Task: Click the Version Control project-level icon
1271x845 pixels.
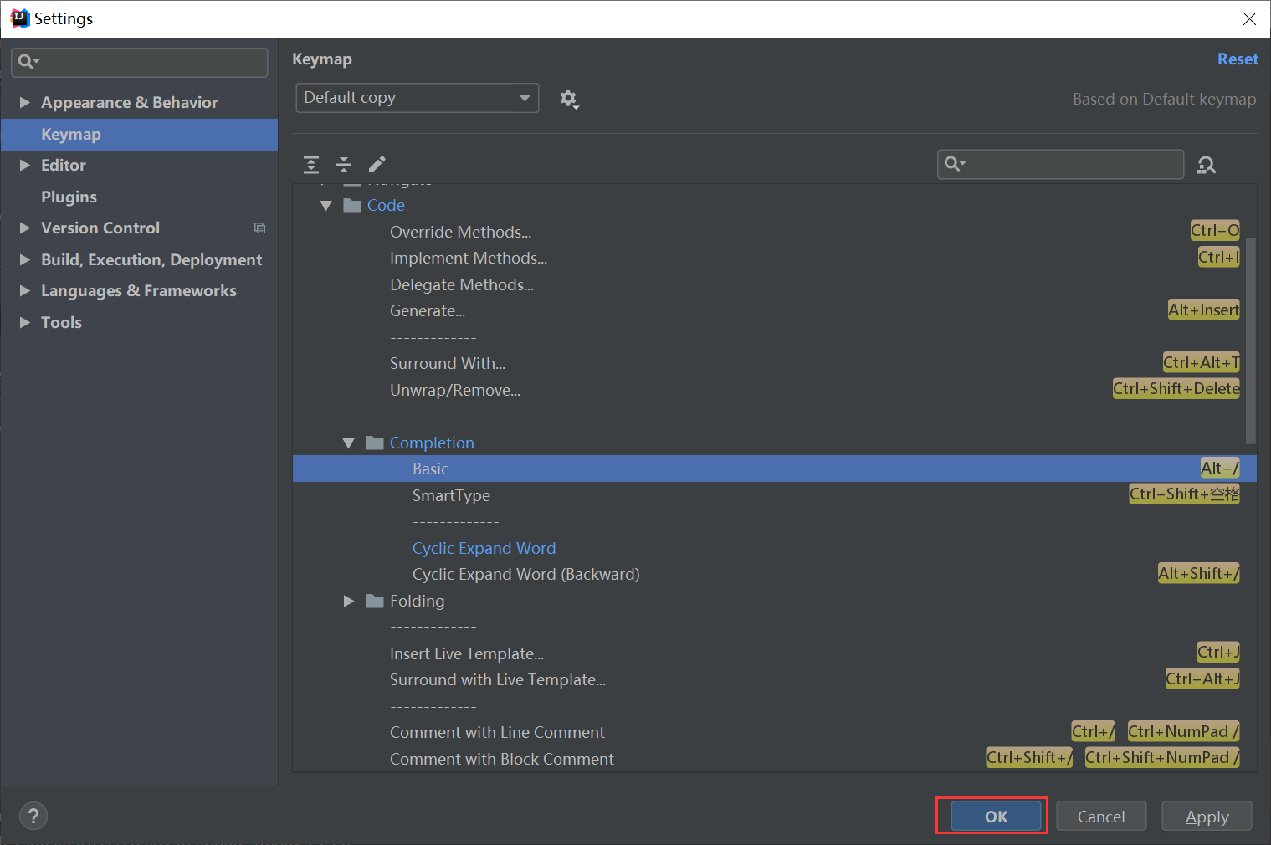Action: (259, 228)
